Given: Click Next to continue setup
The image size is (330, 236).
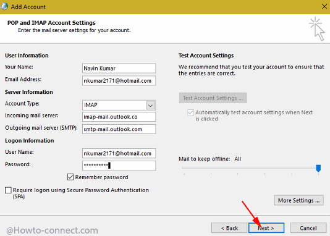Looking at the screenshot, I should 266,228.
